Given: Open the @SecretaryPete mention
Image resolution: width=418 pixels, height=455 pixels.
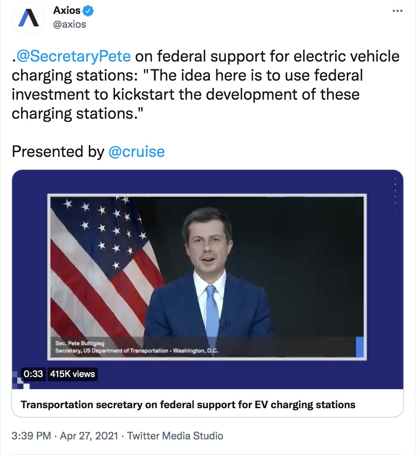Looking at the screenshot, I should [73, 56].
